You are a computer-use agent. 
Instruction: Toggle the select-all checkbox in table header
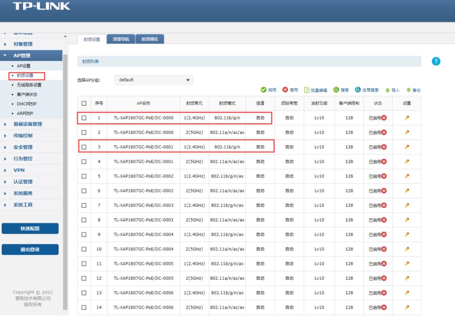(x=84, y=103)
